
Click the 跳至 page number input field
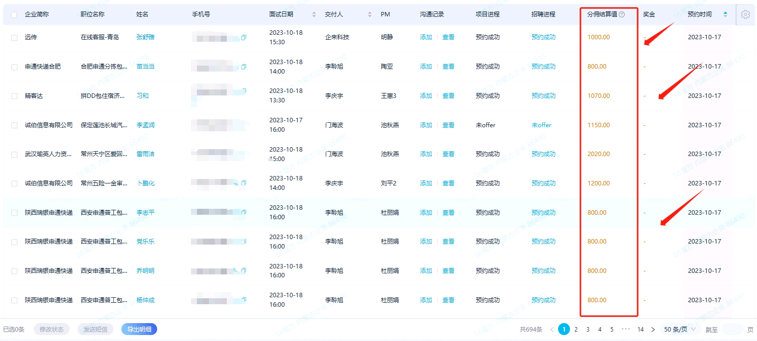pyautogui.click(x=732, y=329)
